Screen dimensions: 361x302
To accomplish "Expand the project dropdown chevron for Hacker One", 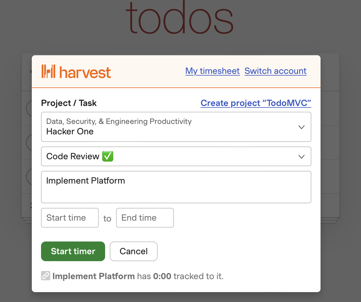I will [301, 127].
